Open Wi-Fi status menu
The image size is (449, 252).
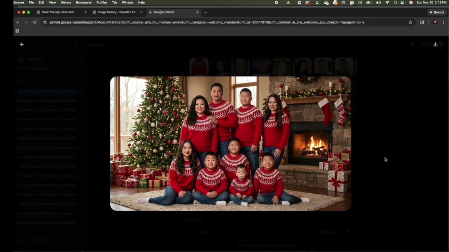pyautogui.click(x=387, y=2)
